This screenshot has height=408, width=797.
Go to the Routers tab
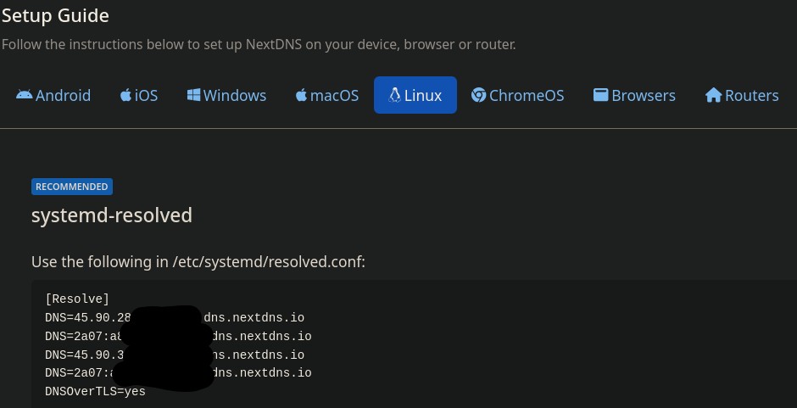pyautogui.click(x=751, y=95)
